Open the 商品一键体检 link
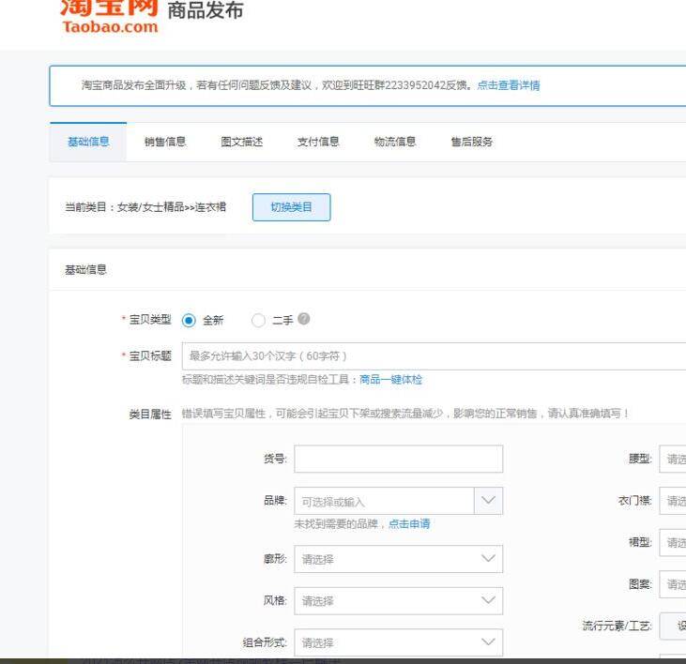The image size is (686, 664). pos(390,380)
